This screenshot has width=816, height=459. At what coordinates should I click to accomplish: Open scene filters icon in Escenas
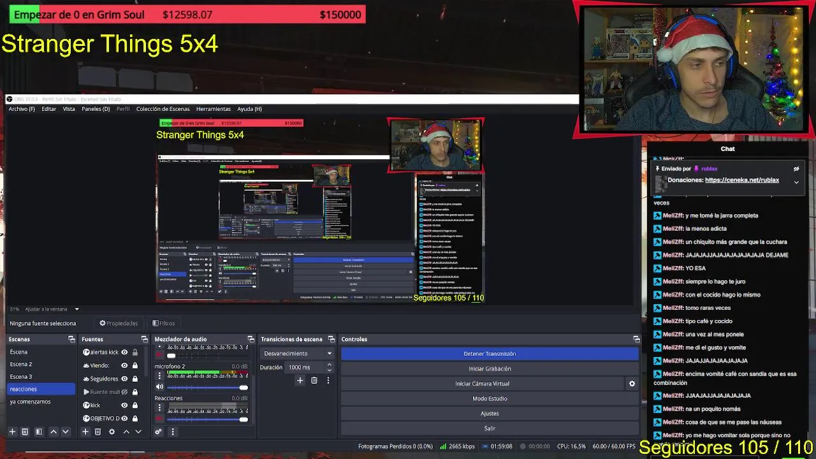[39, 432]
